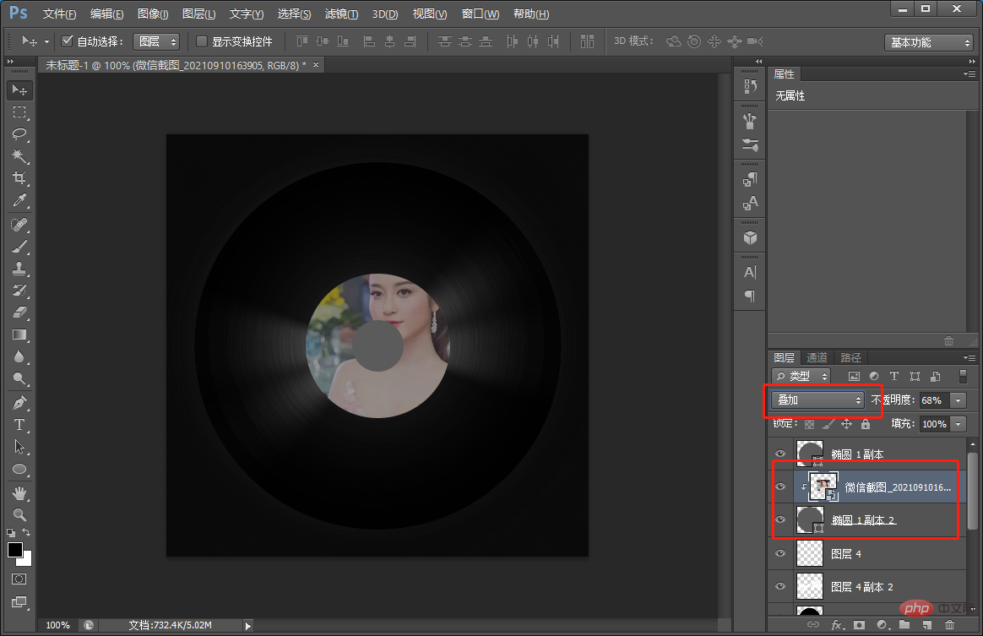Screen dimensions: 983x636
Task: Select the Healing Brush tool
Action: (x=19, y=225)
